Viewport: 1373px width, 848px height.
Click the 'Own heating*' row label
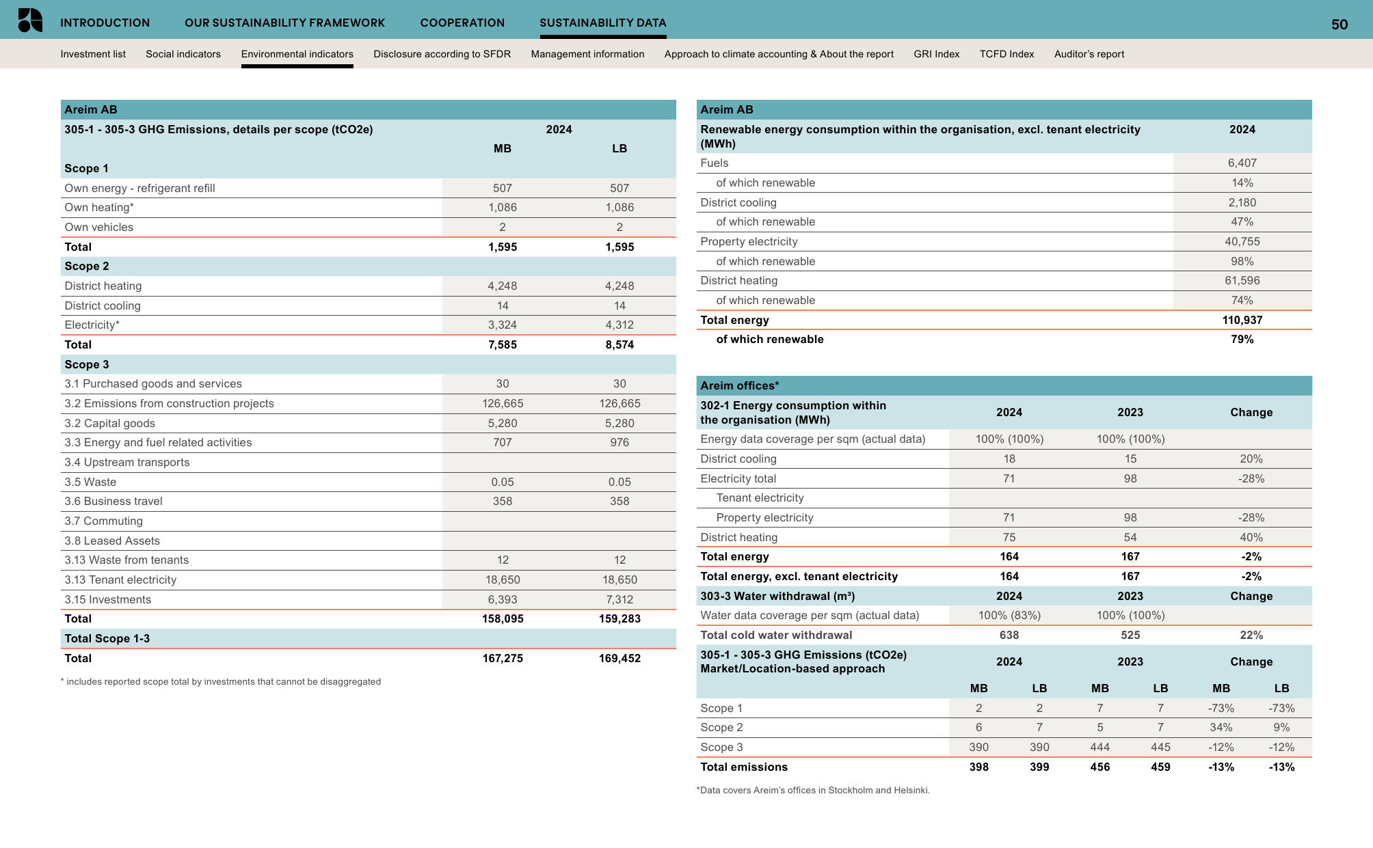click(99, 207)
